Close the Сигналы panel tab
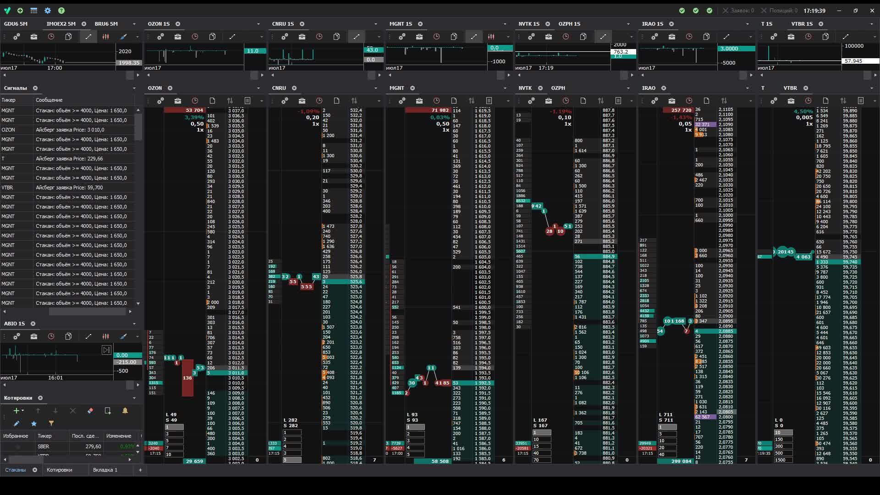 tap(35, 88)
